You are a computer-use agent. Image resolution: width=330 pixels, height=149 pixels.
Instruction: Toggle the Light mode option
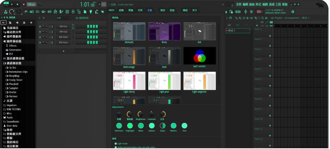point(116,144)
